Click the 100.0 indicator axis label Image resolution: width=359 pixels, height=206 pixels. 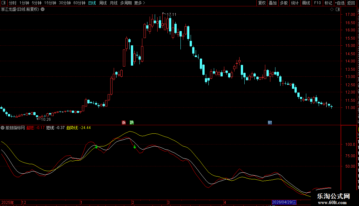[x=350, y=144]
